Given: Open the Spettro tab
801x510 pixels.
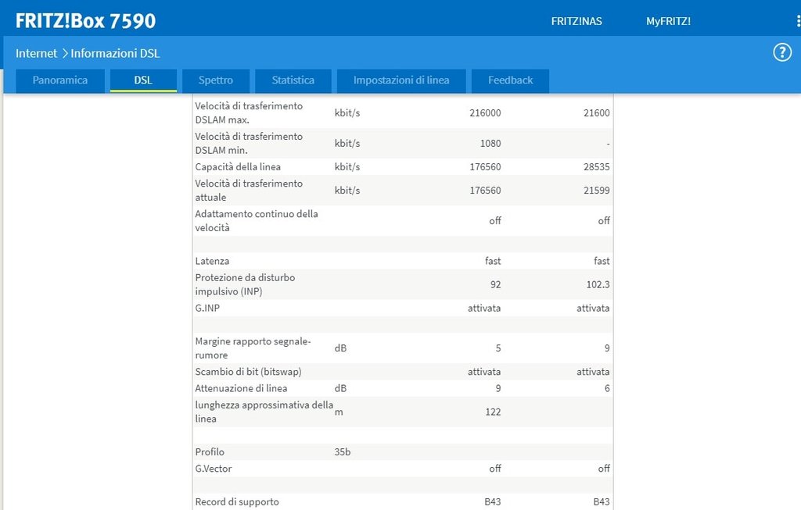Looking at the screenshot, I should pos(215,80).
